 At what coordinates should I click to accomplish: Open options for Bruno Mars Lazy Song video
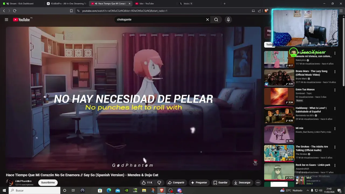tap(335, 72)
